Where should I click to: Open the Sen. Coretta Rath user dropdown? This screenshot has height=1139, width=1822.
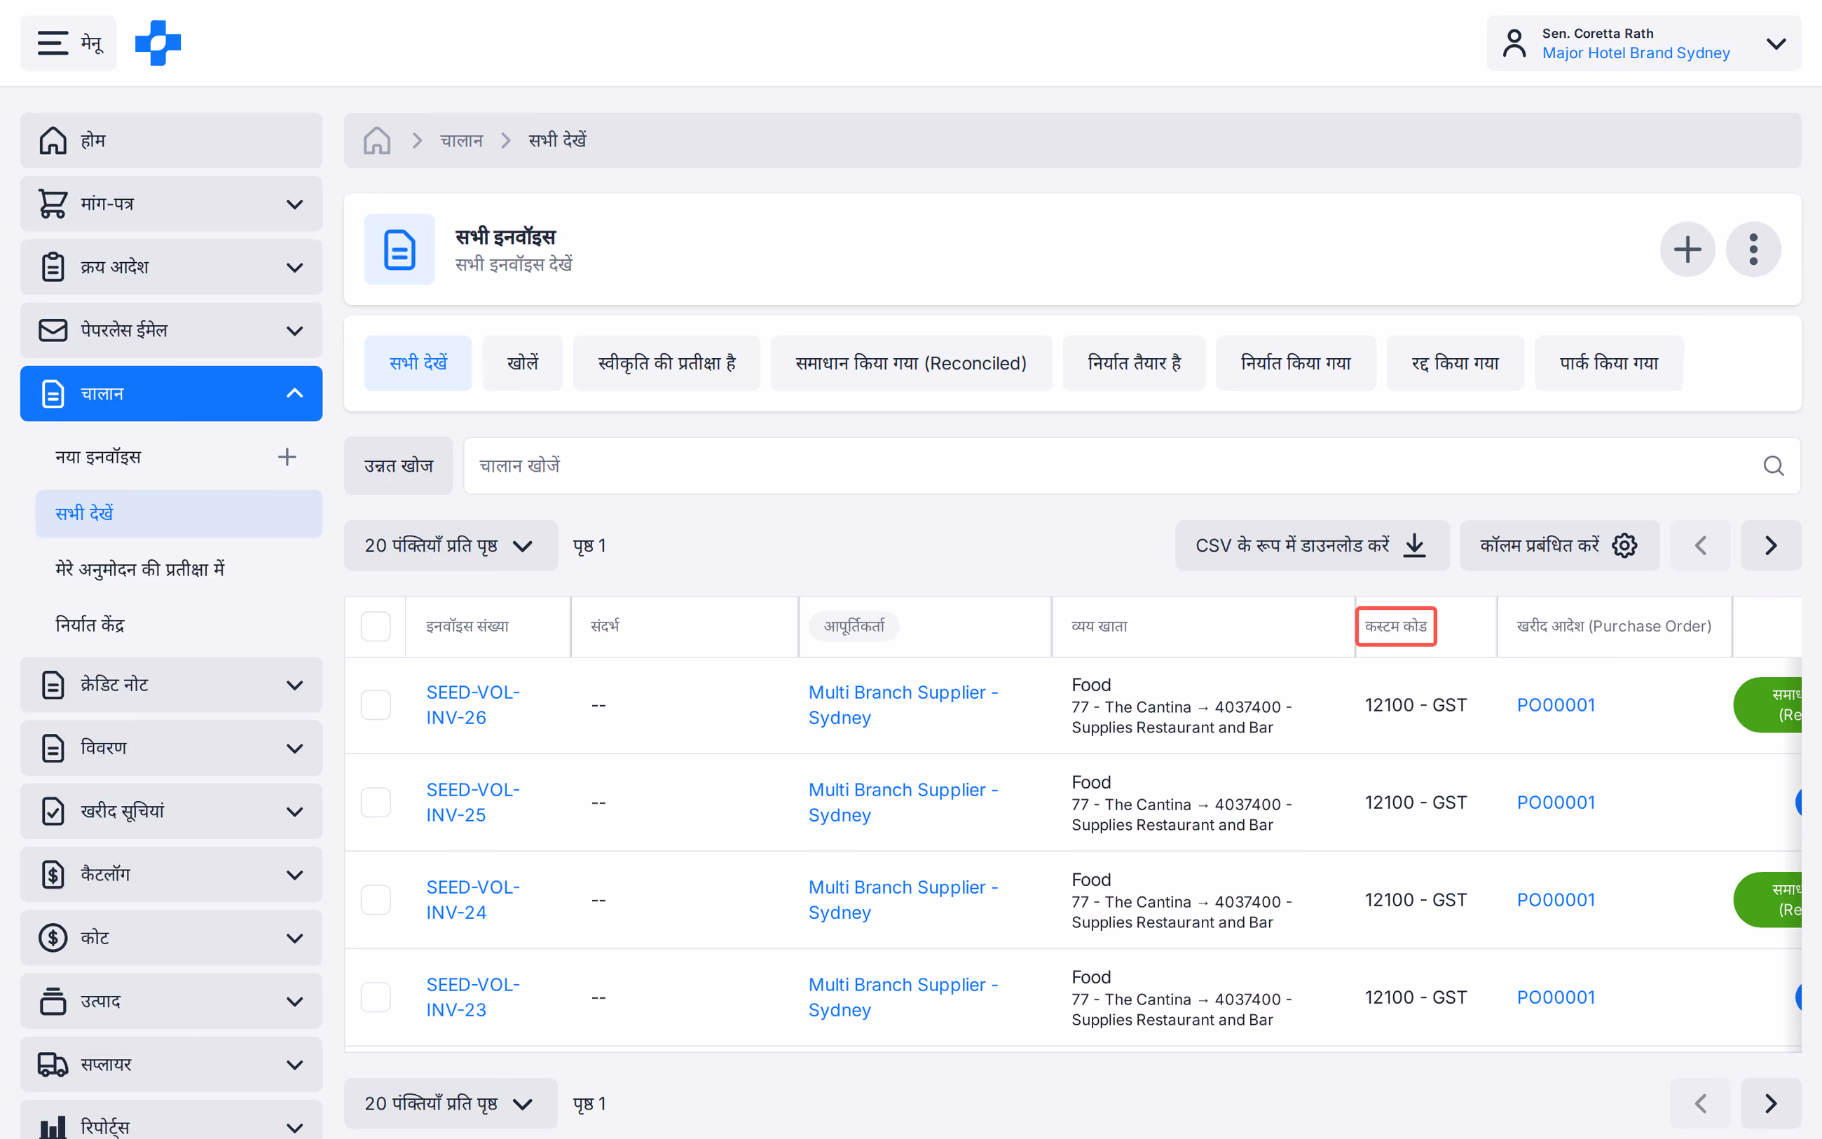1643,43
